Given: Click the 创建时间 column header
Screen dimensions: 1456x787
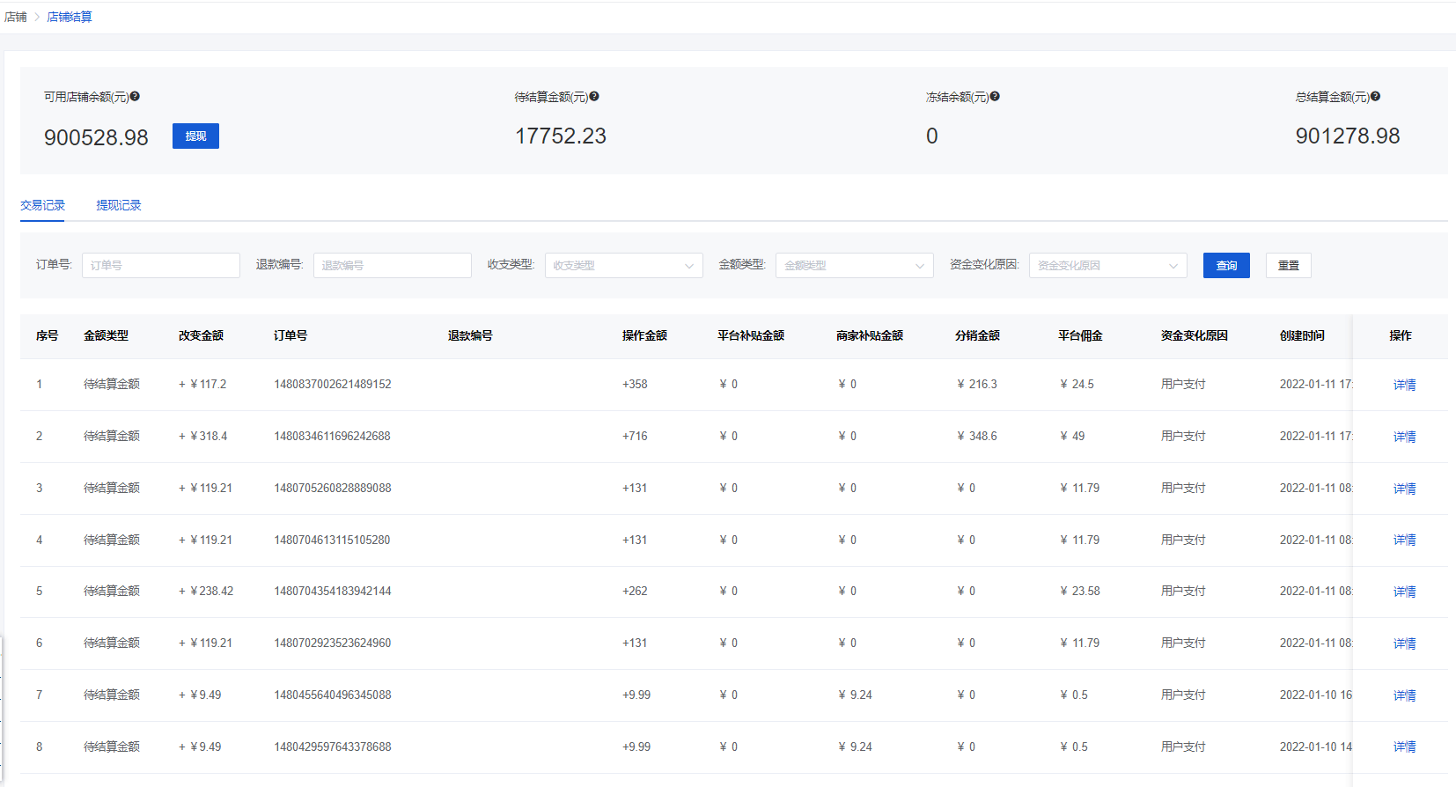Looking at the screenshot, I should pyautogui.click(x=1302, y=335).
